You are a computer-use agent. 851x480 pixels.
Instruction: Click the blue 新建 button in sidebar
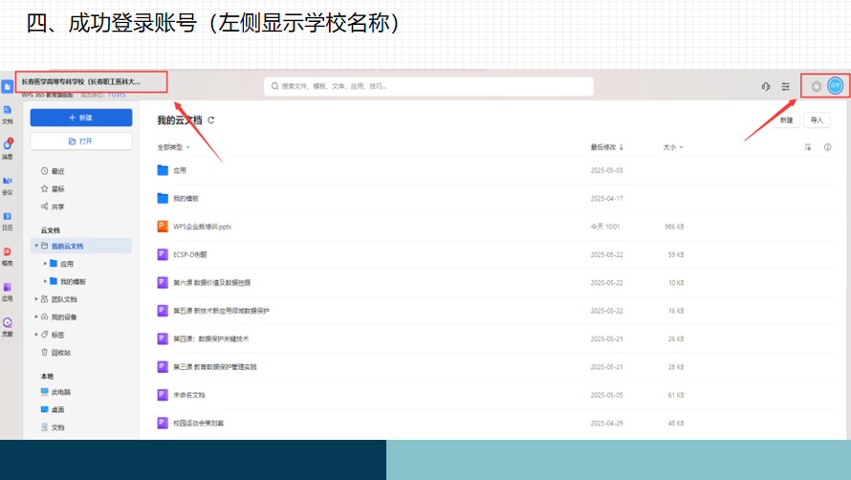[81, 118]
